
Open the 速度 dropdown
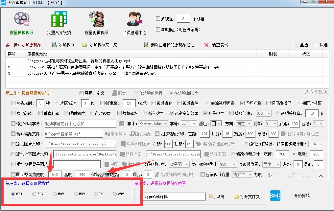(318, 124)
